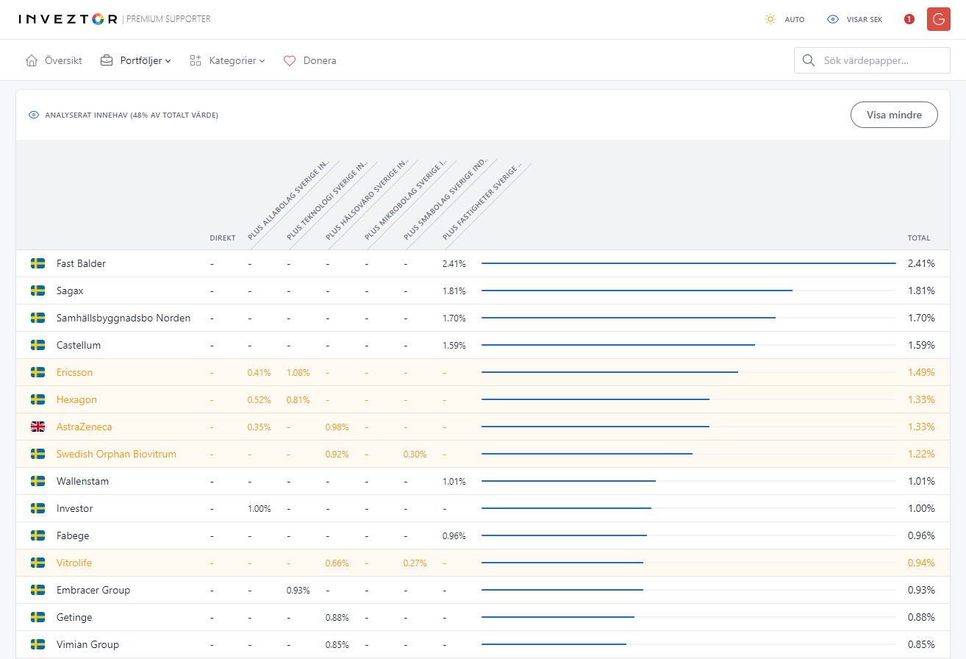Expand the Portföljer dropdown menu

point(140,60)
